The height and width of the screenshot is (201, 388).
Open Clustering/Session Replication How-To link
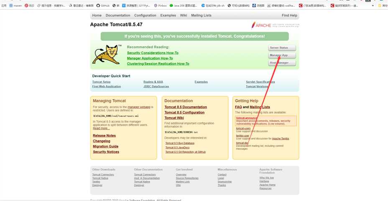coord(158,64)
